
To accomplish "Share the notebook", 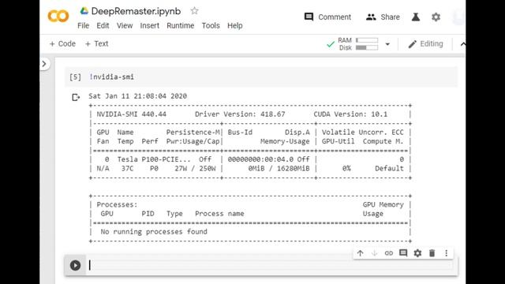I will pyautogui.click(x=383, y=17).
